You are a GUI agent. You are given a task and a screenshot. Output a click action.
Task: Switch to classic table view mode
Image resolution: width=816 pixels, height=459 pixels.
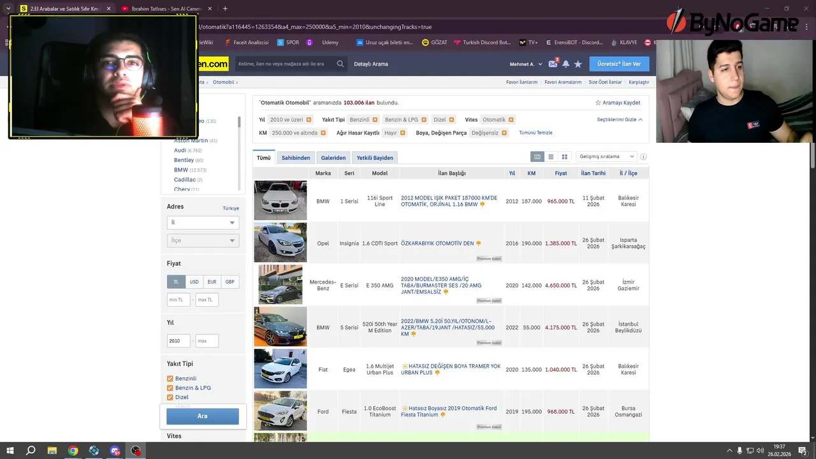pyautogui.click(x=537, y=157)
